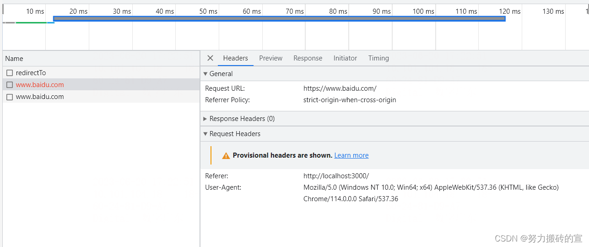Screen dimensions: 589x247
Task: Switch to the Preview tab
Action: coord(270,58)
